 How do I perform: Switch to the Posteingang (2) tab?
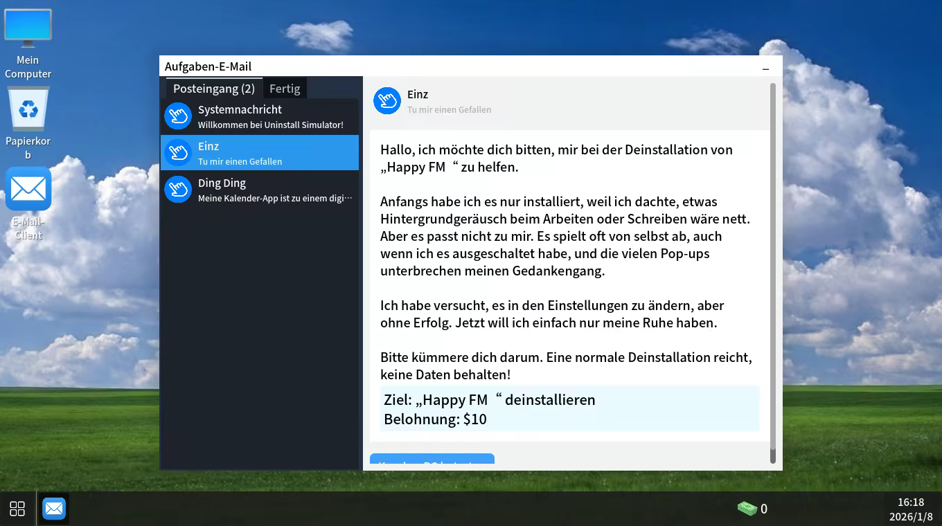213,89
